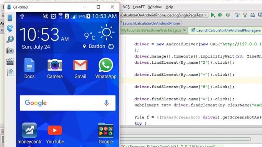Image resolution: width=262 pixels, height=147 pixels.
Task: Refresh the Bardon weather widget
Action: (111, 47)
